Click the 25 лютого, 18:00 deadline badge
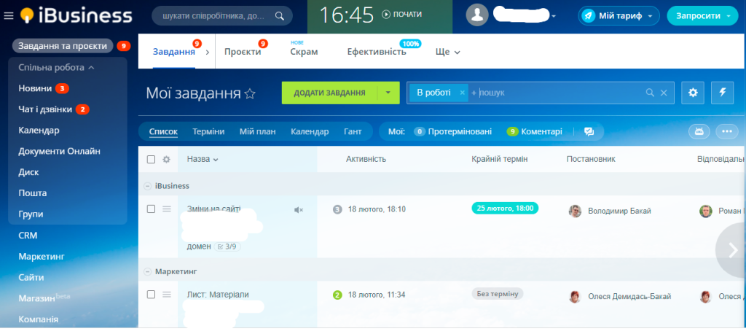The width and height of the screenshot is (746, 334). point(505,209)
